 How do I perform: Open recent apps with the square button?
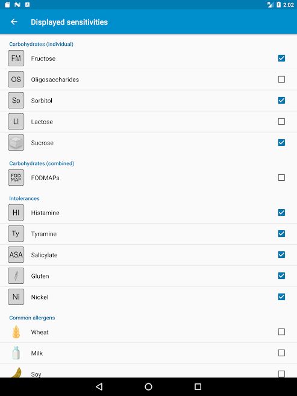pyautogui.click(x=198, y=386)
